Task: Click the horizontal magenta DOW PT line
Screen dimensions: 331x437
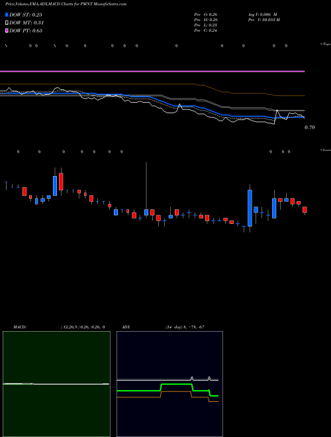Action: coord(152,72)
